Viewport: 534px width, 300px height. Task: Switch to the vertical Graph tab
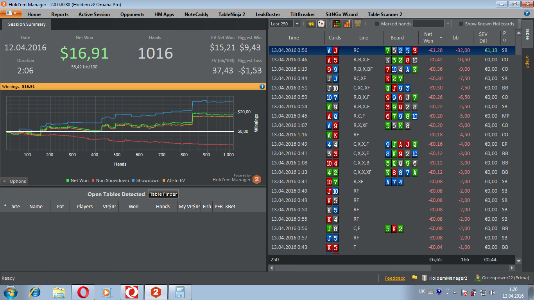[x=527, y=62]
